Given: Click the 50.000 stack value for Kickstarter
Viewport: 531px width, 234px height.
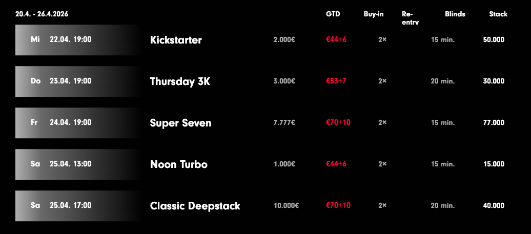Looking at the screenshot, I should 494,39.
